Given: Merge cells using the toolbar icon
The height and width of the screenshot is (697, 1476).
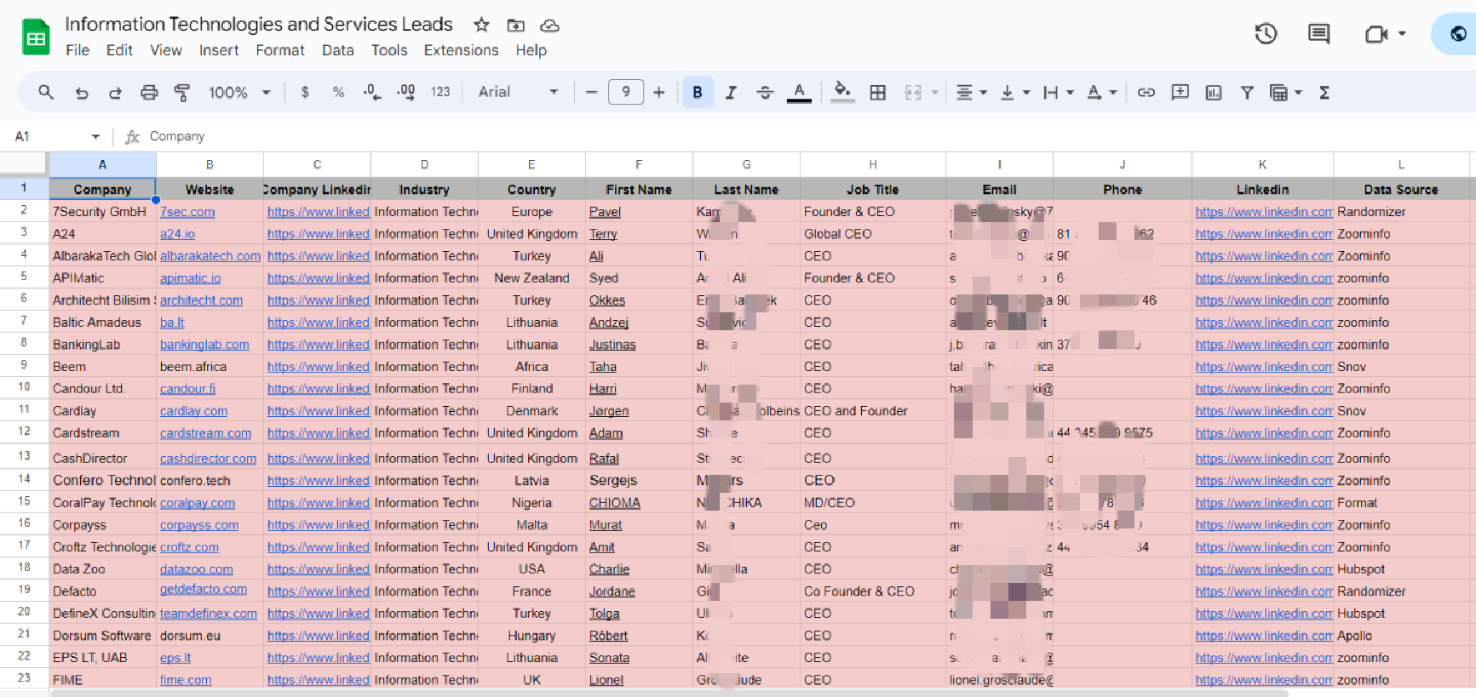Looking at the screenshot, I should coord(913,92).
